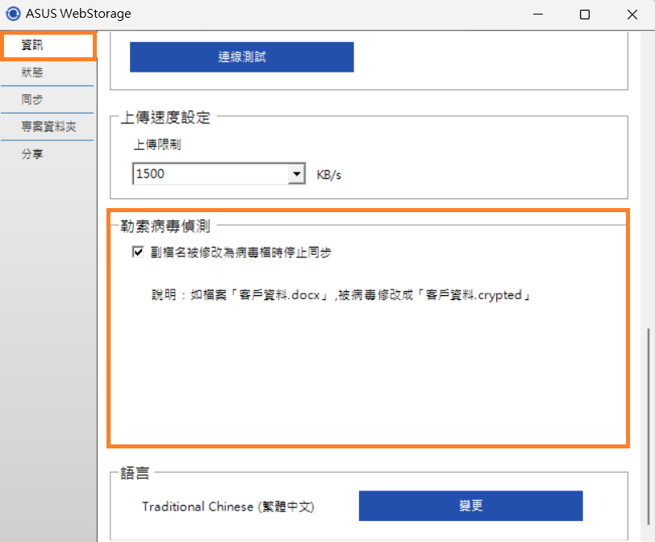Toggle 副檔名被修改為病毒檔時停止同步 checkbox
Image resolution: width=655 pixels, height=542 pixels.
click(x=138, y=252)
